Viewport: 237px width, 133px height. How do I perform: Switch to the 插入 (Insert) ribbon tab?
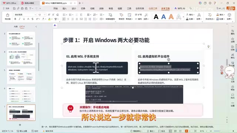coord(64,8)
